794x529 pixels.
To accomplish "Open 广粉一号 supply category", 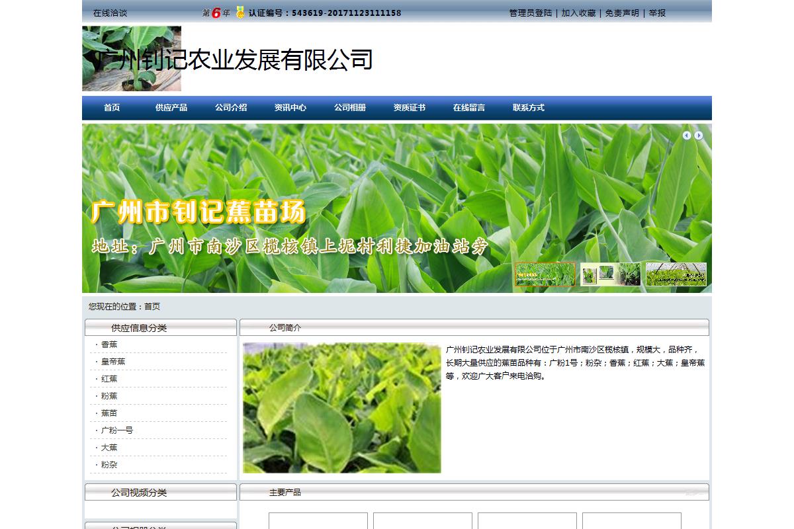I will [x=117, y=430].
